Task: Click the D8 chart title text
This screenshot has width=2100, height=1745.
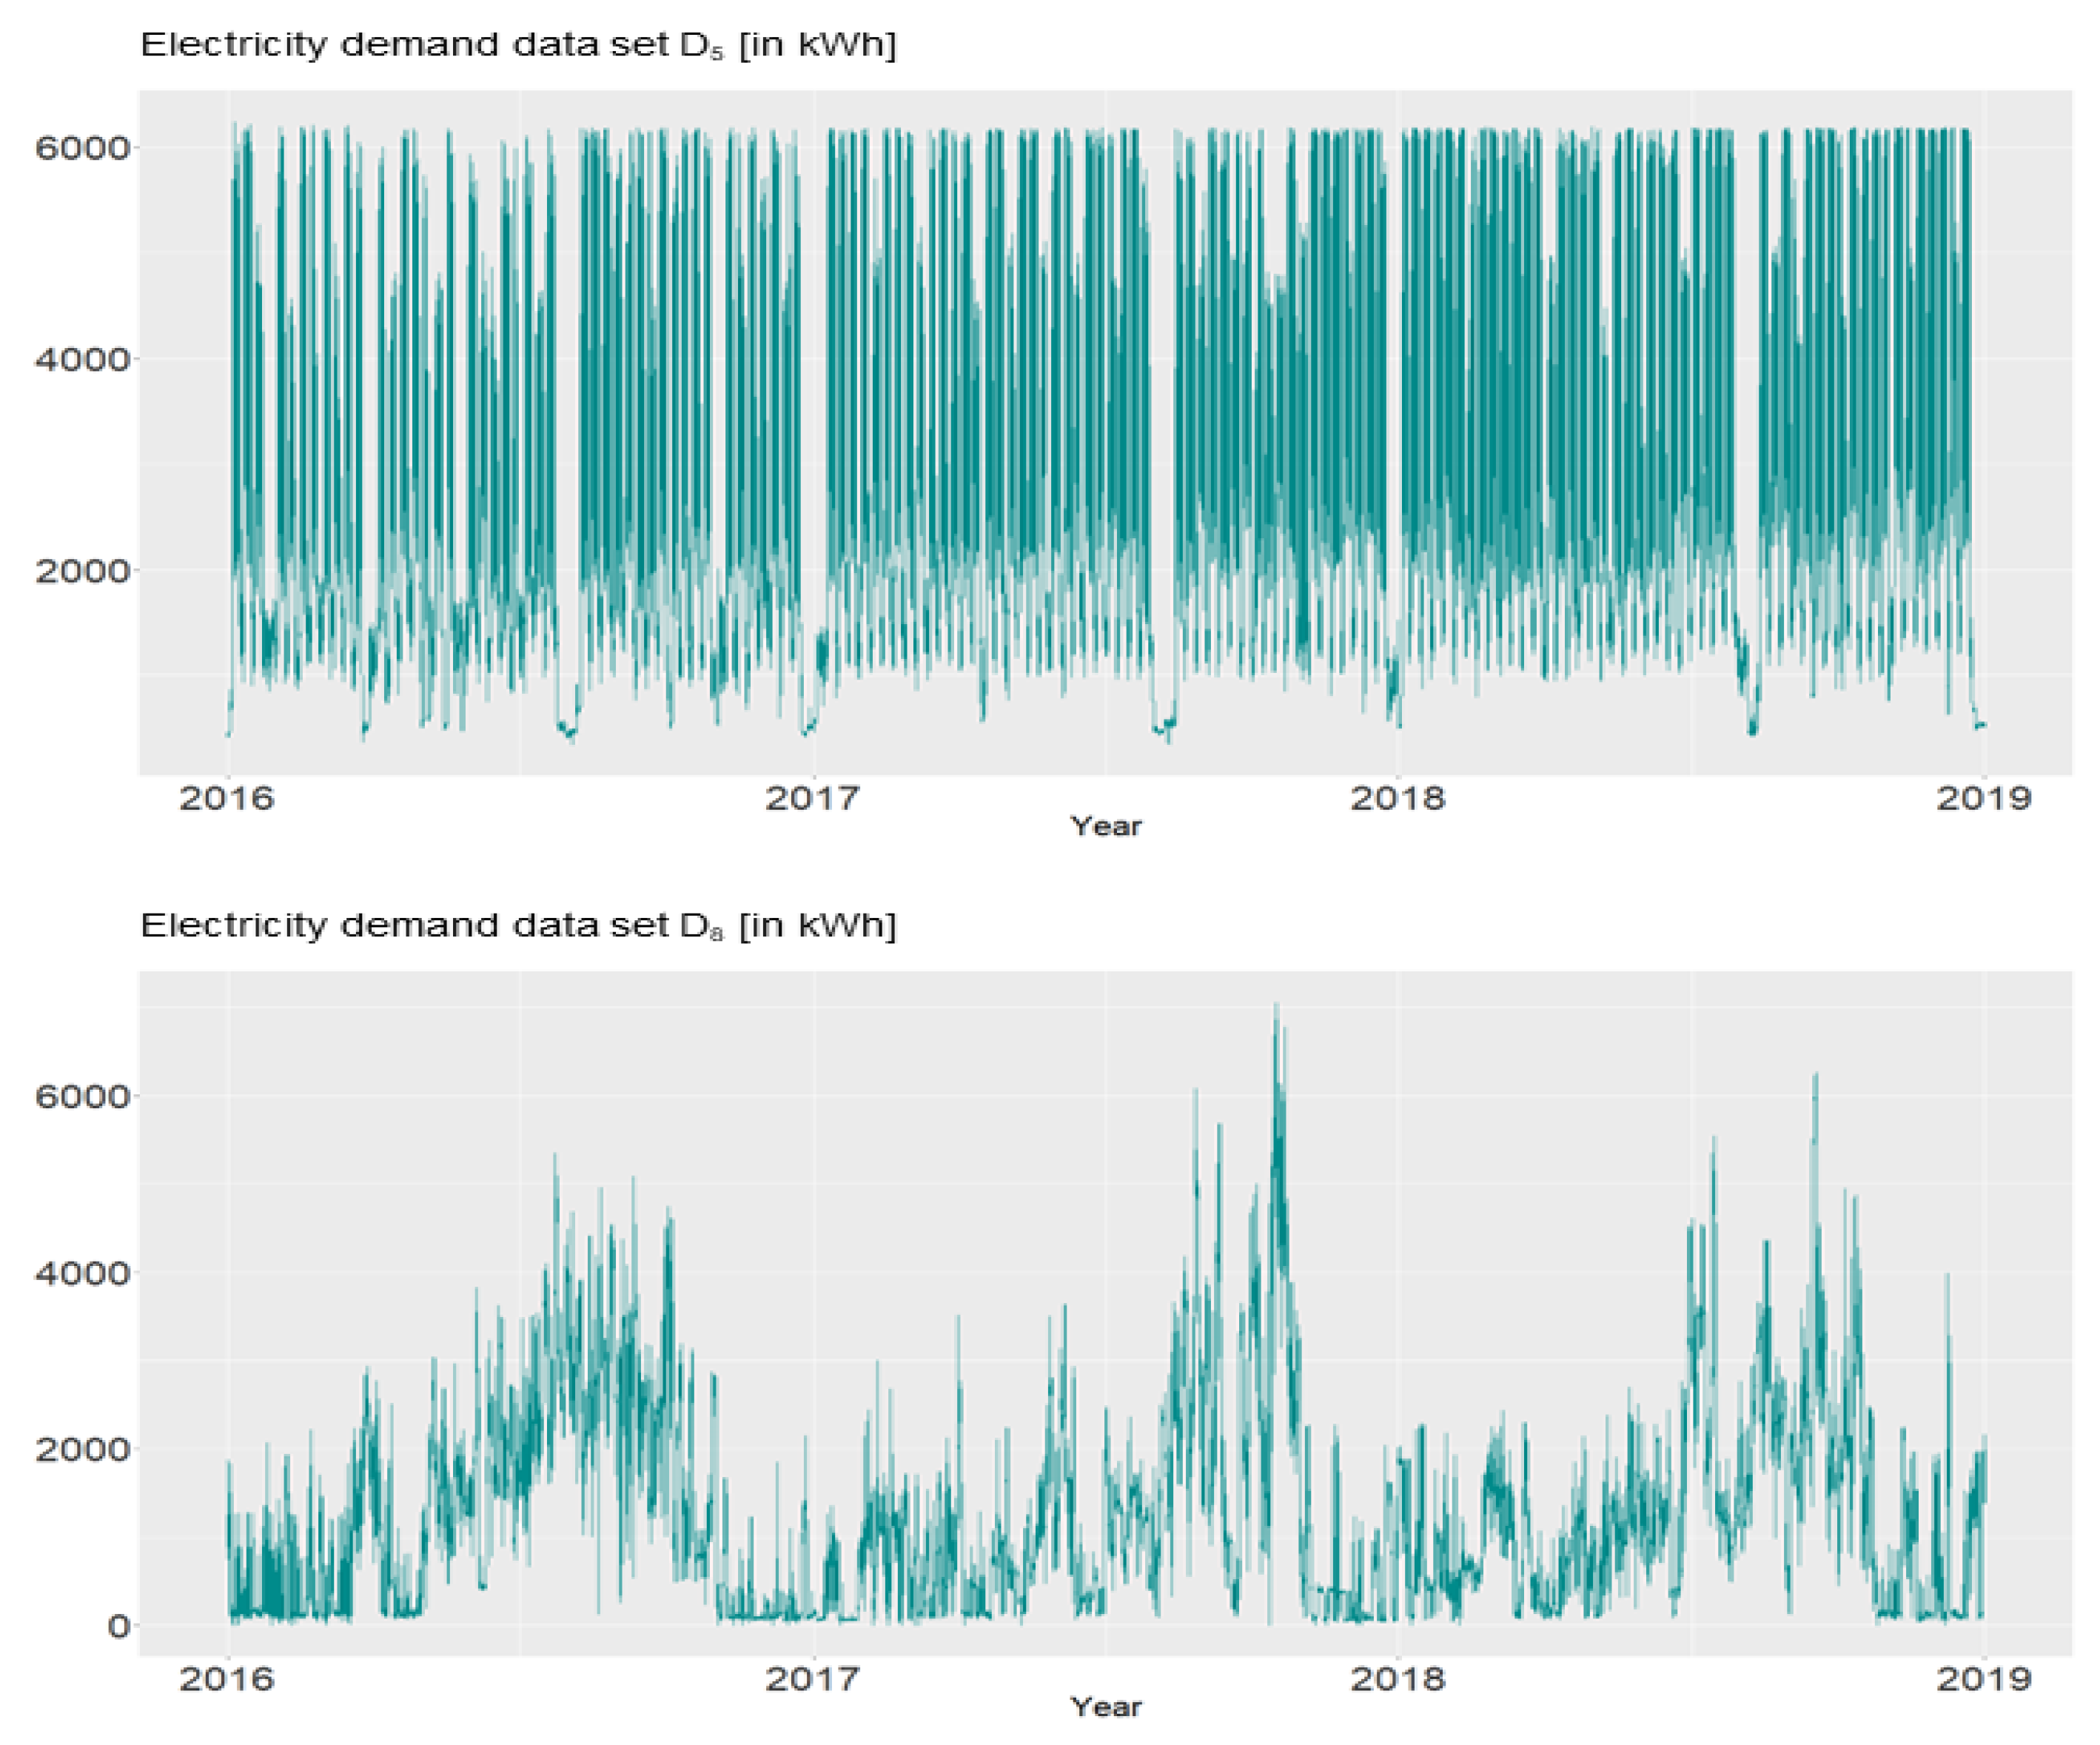Action: tap(517, 925)
